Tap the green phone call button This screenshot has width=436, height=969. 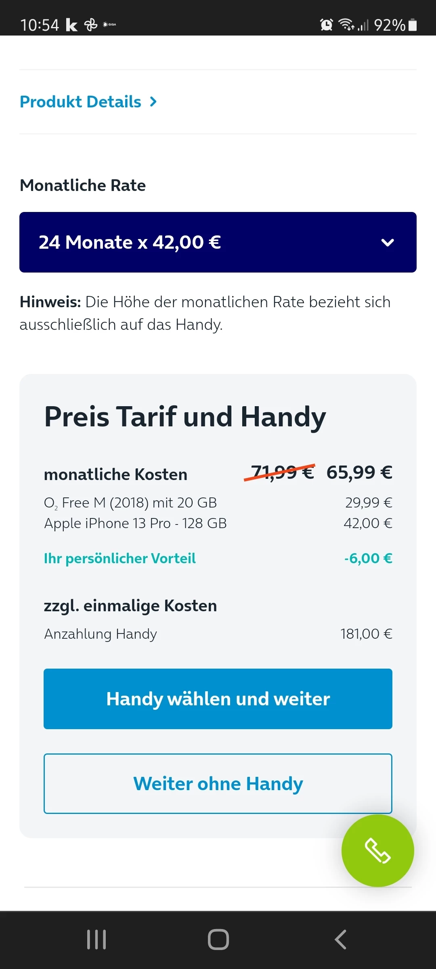pyautogui.click(x=377, y=850)
